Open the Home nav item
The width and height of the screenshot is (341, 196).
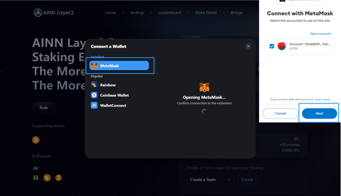point(111,13)
